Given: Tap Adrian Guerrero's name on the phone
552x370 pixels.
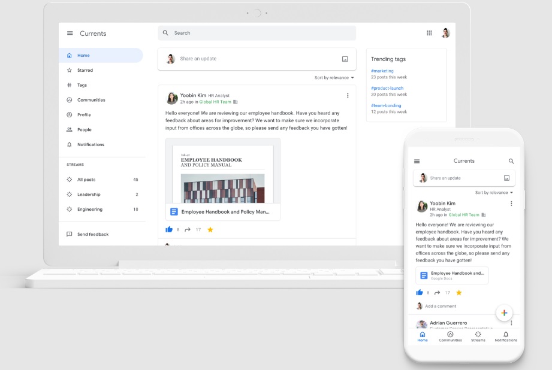Looking at the screenshot, I should 448,323.
